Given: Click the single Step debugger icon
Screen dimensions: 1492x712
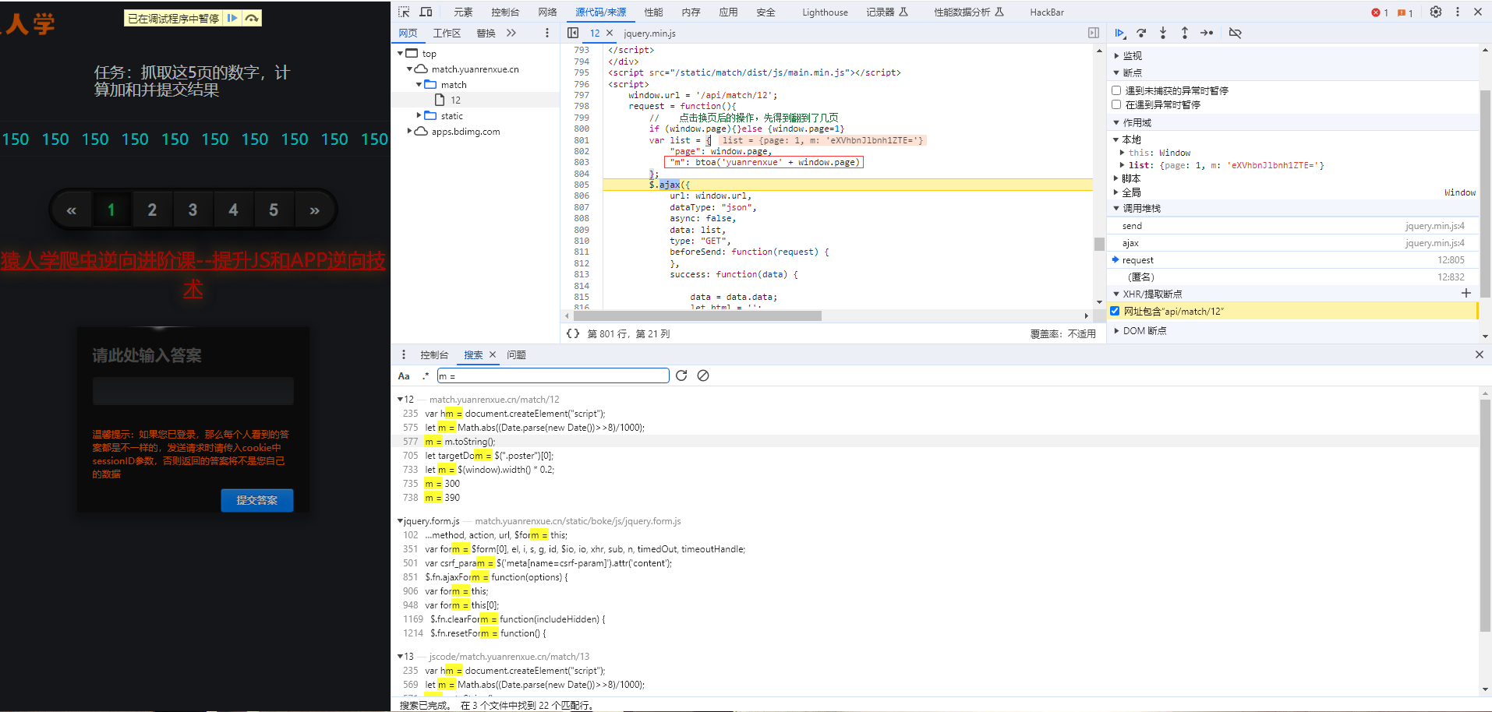Looking at the screenshot, I should (x=1207, y=33).
